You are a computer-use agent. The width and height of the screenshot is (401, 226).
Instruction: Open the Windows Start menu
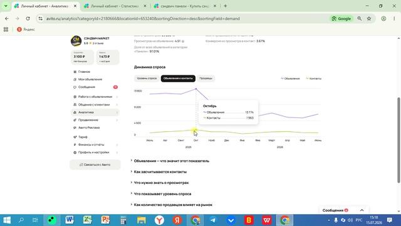7,220
